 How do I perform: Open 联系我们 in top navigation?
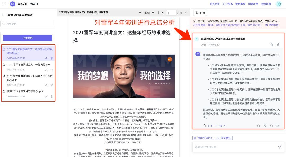point(215,4)
